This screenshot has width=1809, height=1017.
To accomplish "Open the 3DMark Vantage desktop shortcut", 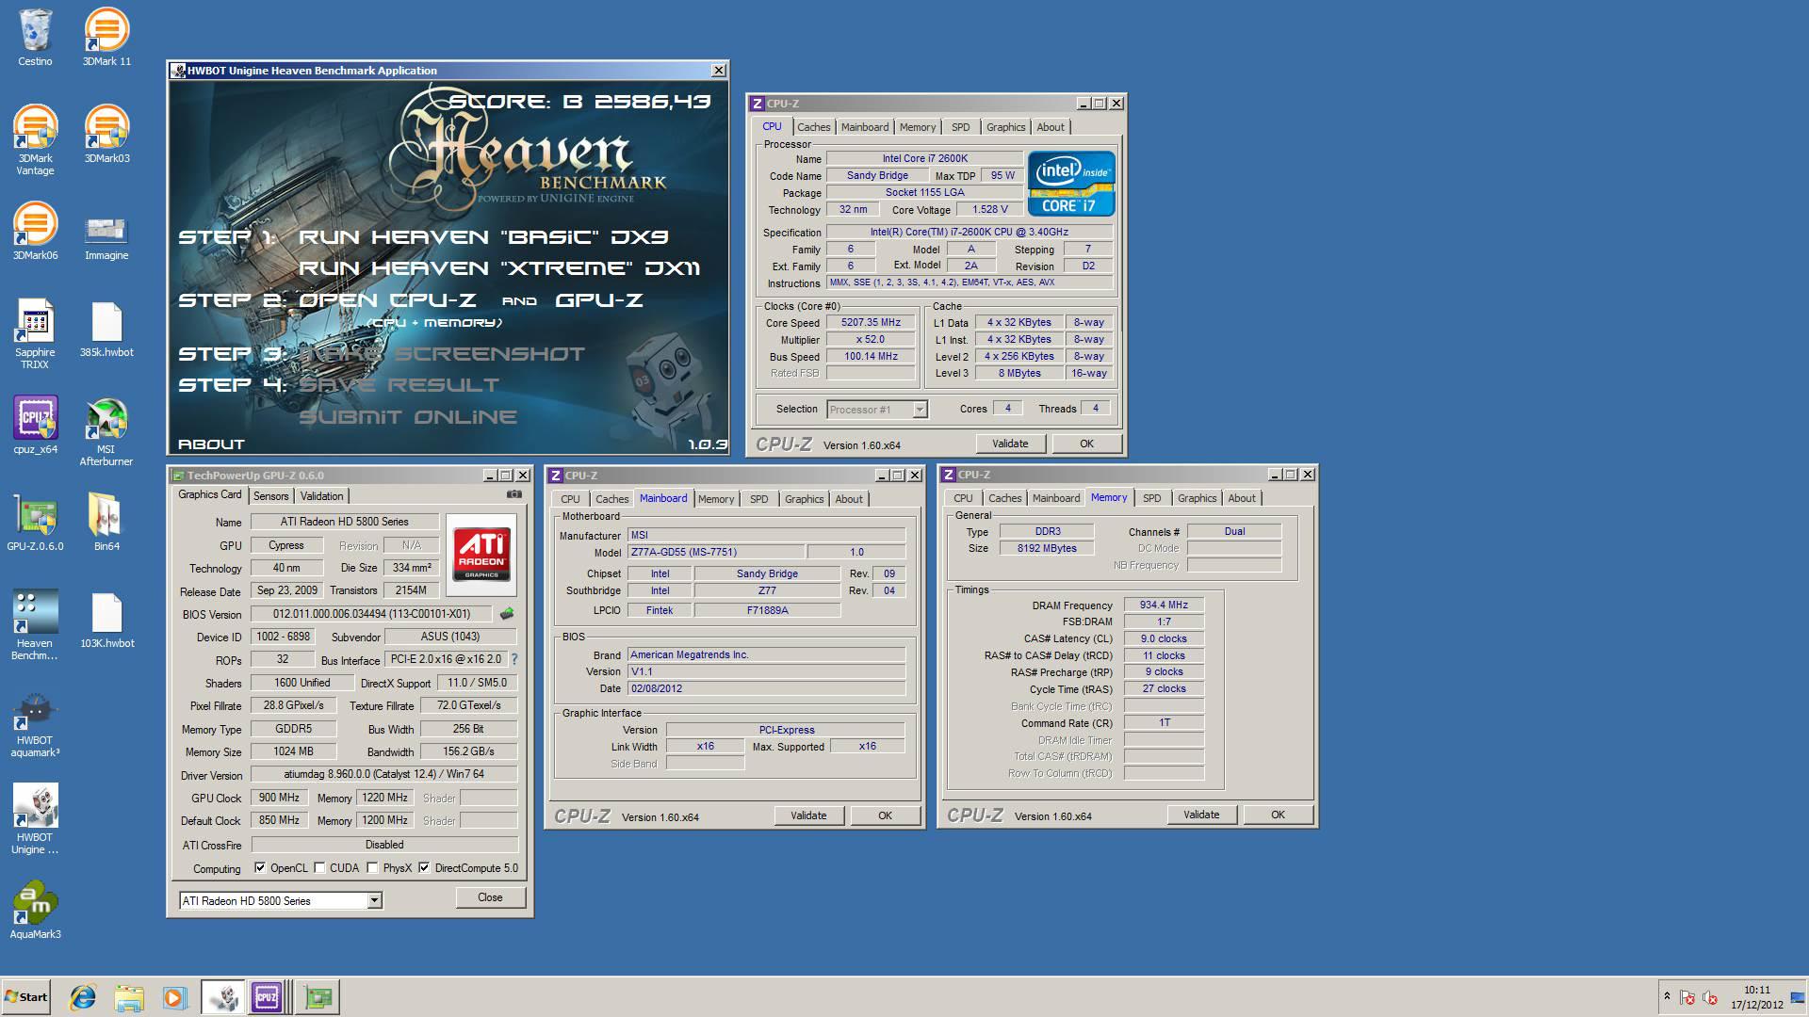I will tap(35, 139).
